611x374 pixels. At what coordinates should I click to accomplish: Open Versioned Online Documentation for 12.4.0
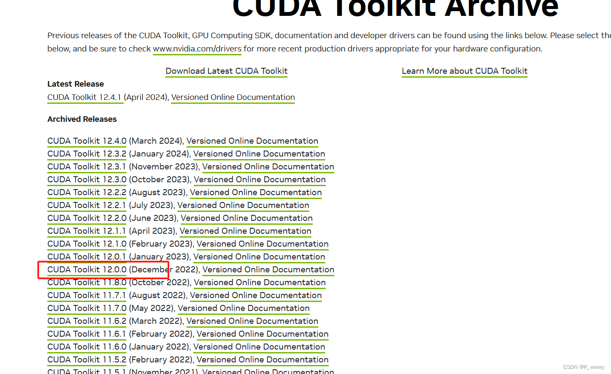pyautogui.click(x=252, y=141)
